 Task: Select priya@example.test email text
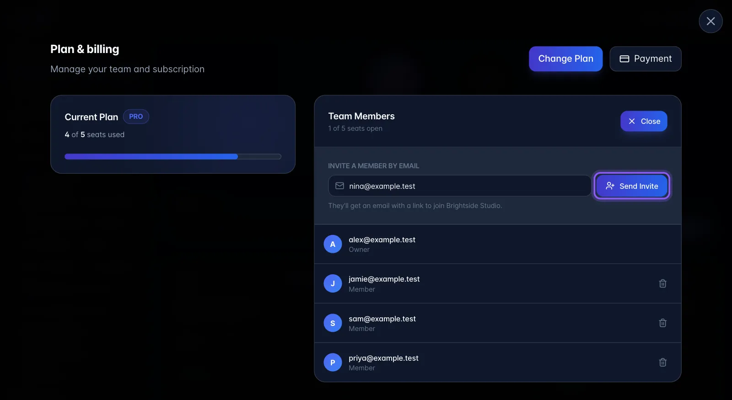click(383, 358)
